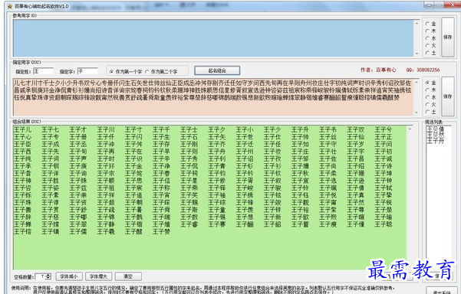Screen dimensions: 461x294
Task: Choose the 木 radio in 指定用字 section
Action: 430,90
